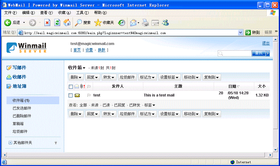The image size is (280, 166).
Task: Open the address bar history dropdown
Action: pyautogui.click(x=240, y=33)
